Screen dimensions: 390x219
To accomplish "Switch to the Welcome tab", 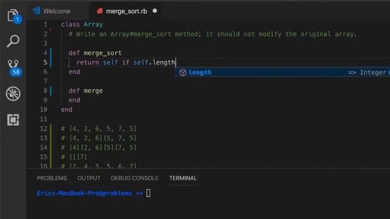I will pyautogui.click(x=57, y=11).
